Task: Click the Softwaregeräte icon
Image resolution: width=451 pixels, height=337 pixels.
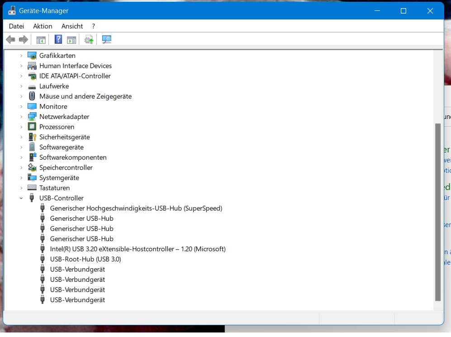Action: point(32,147)
